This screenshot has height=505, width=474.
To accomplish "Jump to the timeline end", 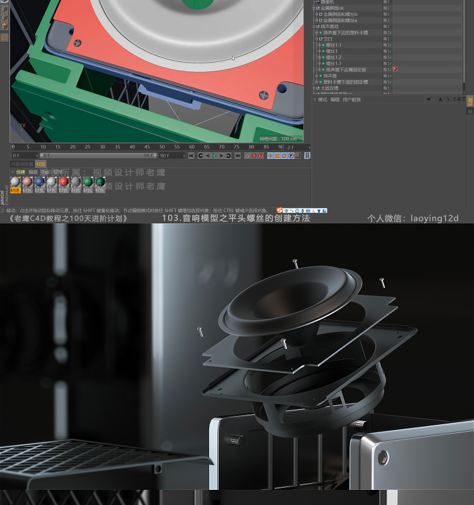I will point(238,155).
